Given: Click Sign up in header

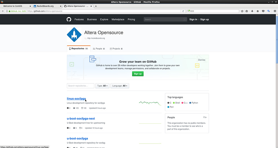Looking at the screenshot, I should [205, 19].
